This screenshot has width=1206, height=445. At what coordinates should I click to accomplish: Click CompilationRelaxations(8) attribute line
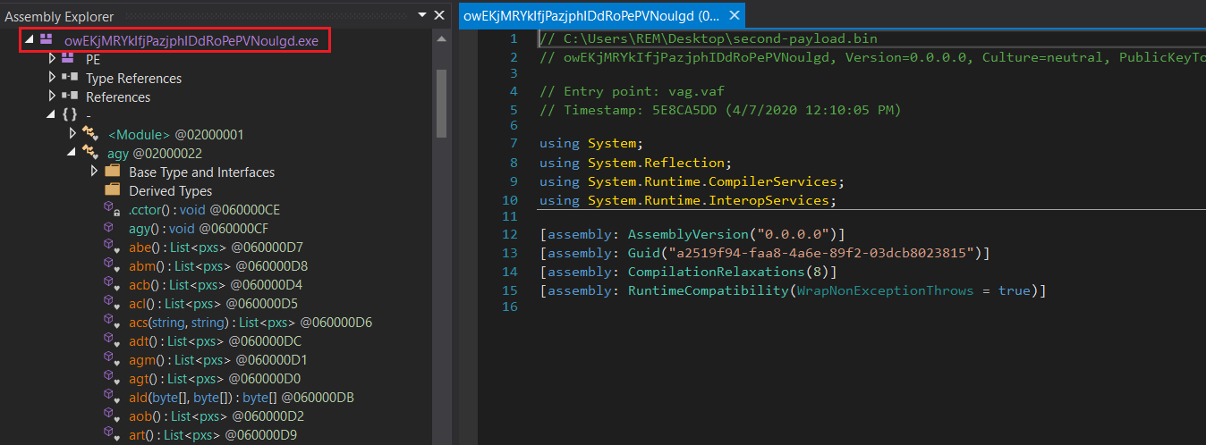tap(689, 272)
